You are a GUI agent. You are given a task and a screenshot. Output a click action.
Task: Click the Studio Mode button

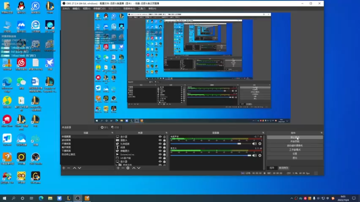295,149
